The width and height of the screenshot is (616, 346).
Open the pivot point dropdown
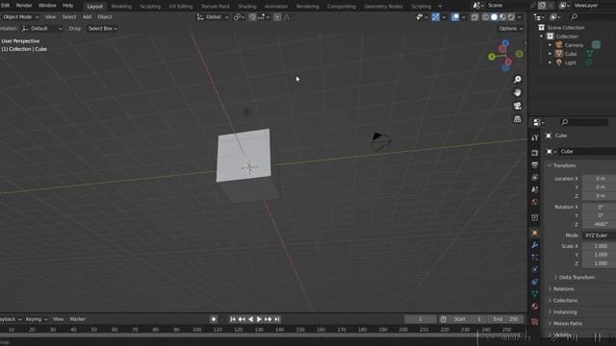coord(238,17)
